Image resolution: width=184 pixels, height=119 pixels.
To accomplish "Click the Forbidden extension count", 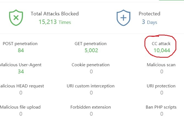I will point(91,114).
